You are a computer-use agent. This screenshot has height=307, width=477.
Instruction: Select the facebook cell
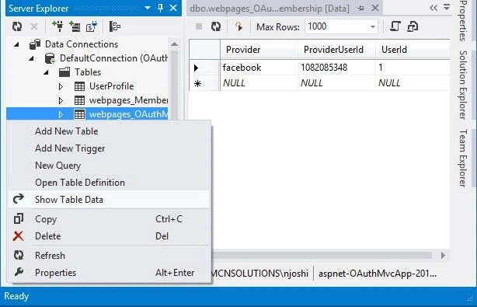[259, 68]
